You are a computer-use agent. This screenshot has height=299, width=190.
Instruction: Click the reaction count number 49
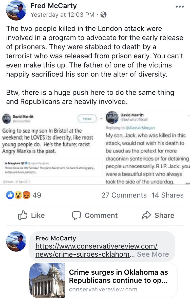[x=37, y=195]
